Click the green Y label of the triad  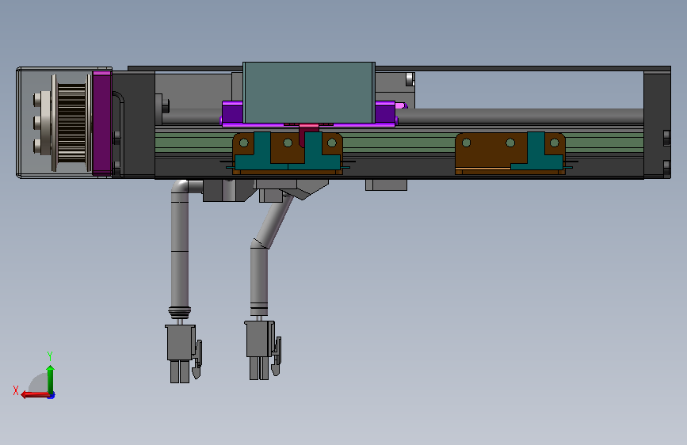(x=50, y=356)
